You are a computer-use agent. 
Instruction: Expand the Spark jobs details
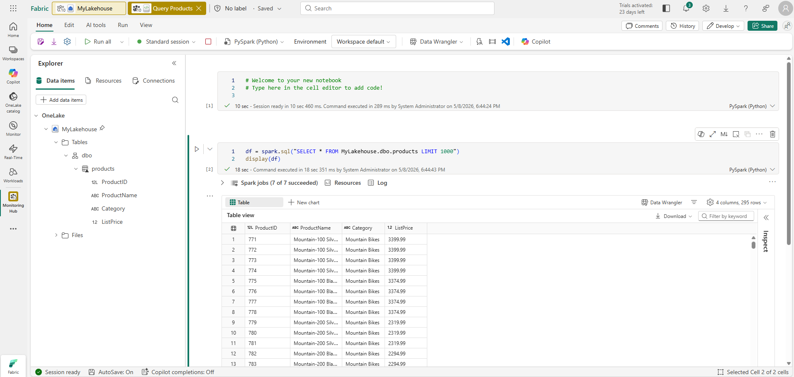pos(222,183)
